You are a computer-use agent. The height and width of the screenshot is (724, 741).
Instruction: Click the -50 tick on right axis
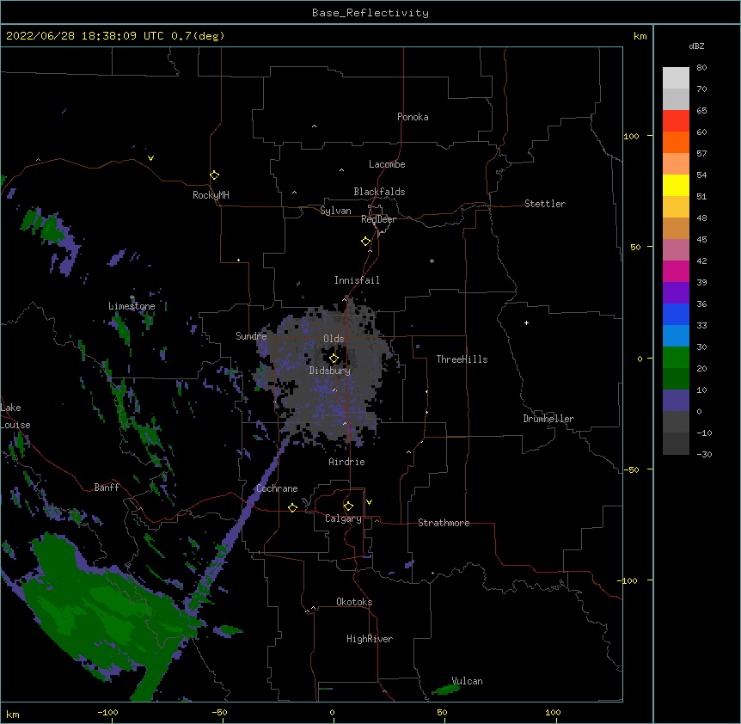[x=631, y=469]
